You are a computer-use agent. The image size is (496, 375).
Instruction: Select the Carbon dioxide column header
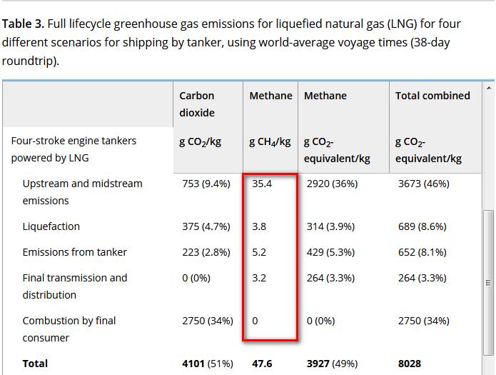[197, 104]
